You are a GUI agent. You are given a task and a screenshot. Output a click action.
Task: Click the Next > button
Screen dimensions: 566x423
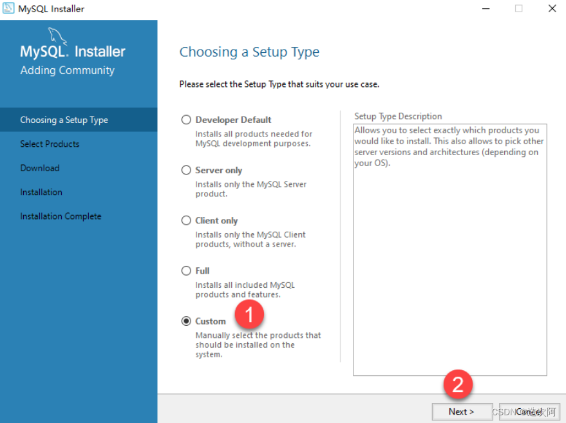click(462, 411)
